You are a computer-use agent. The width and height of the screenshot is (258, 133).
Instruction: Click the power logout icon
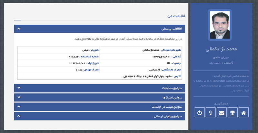(200, 112)
